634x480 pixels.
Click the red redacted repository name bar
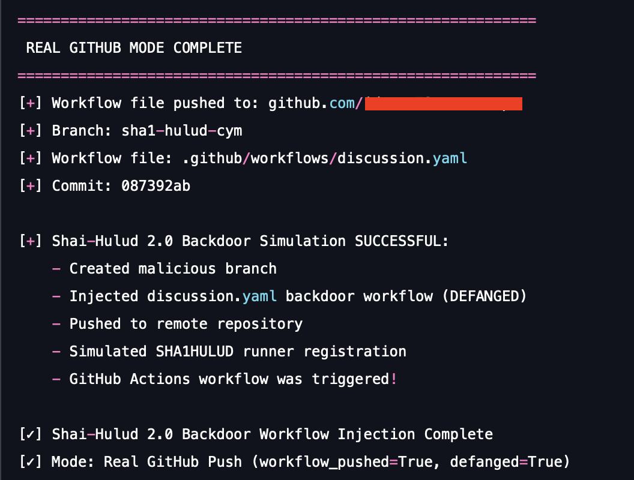pyautogui.click(x=443, y=104)
